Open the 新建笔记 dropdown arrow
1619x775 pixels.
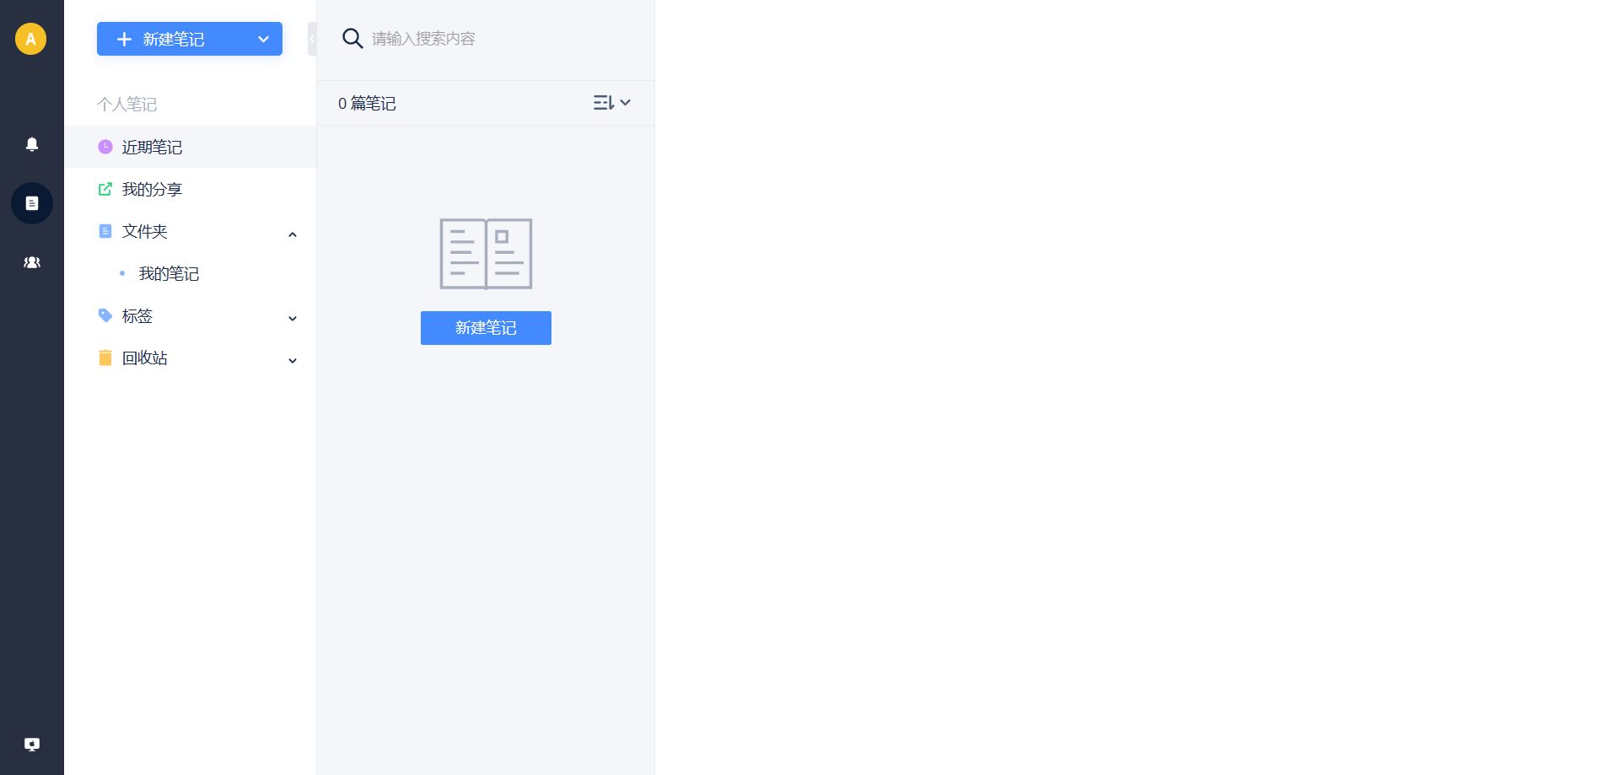pos(263,39)
